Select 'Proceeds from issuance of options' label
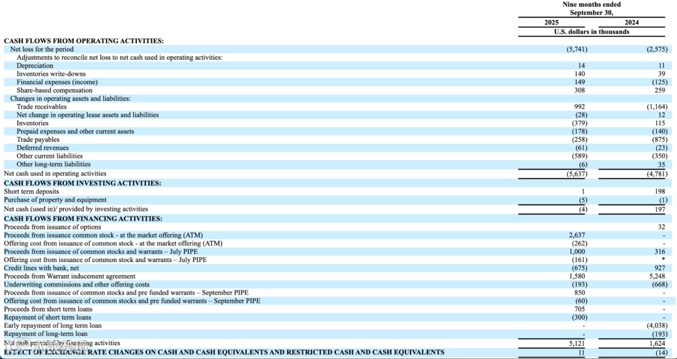The height and width of the screenshot is (359, 677). pyautogui.click(x=53, y=226)
